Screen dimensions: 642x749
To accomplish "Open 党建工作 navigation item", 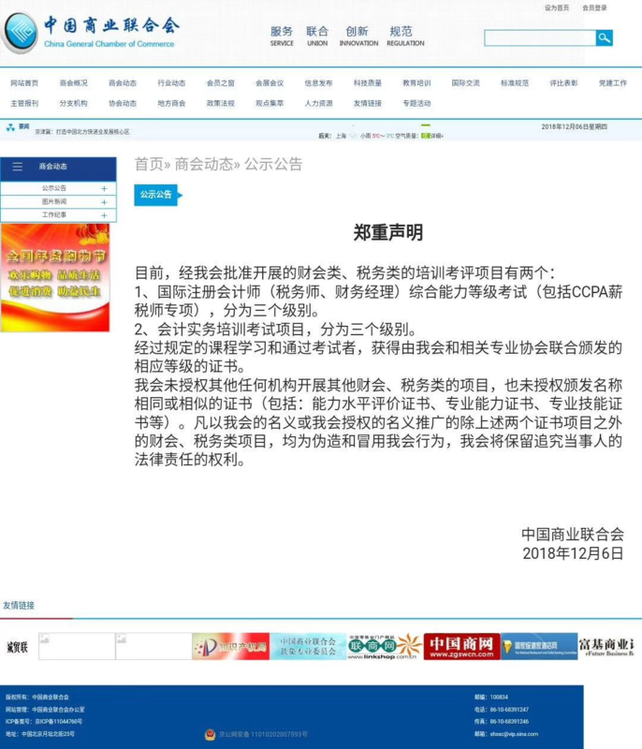I will click(613, 83).
